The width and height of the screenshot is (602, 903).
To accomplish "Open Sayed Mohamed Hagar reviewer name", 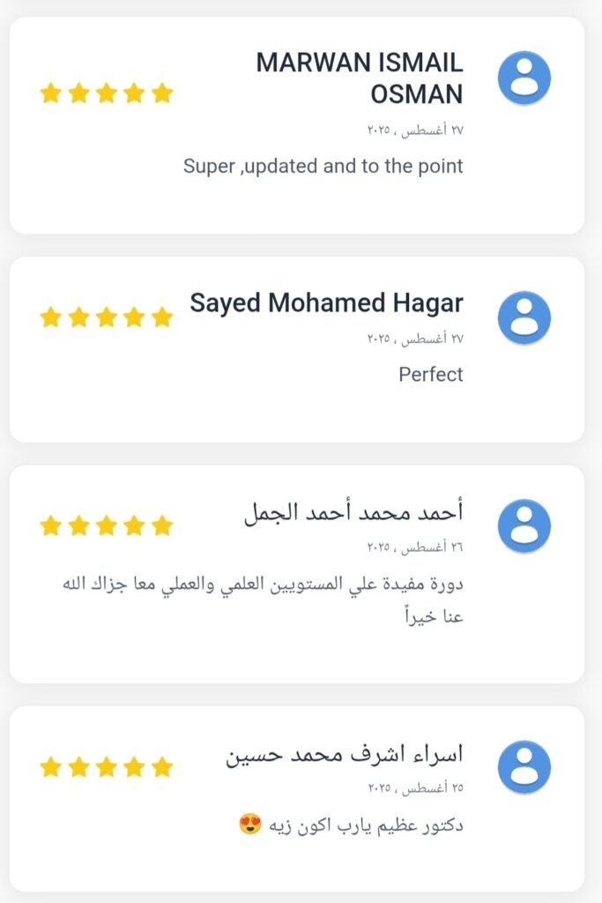I will click(x=326, y=303).
